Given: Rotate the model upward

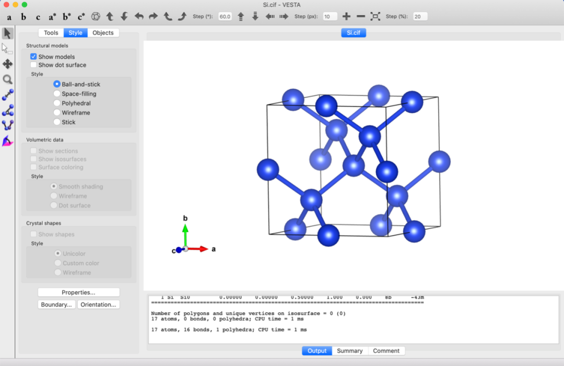Looking at the screenshot, I should point(110,17).
